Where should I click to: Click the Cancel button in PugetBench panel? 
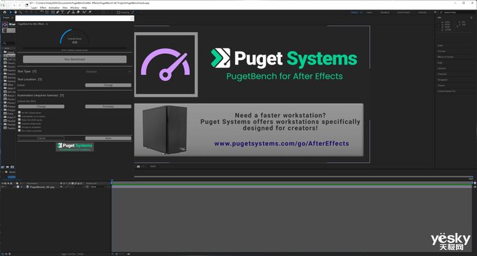(x=42, y=138)
